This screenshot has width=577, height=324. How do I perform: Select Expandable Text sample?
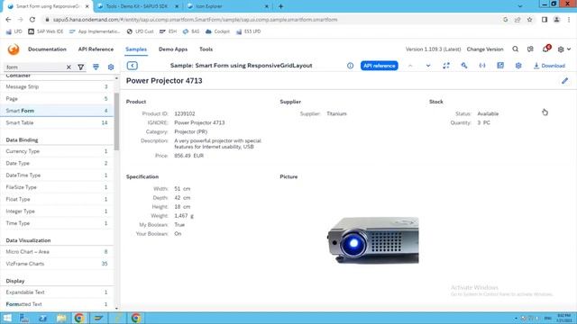point(57,292)
